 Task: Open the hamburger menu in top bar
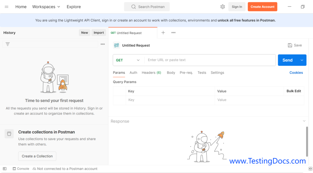(6, 7)
